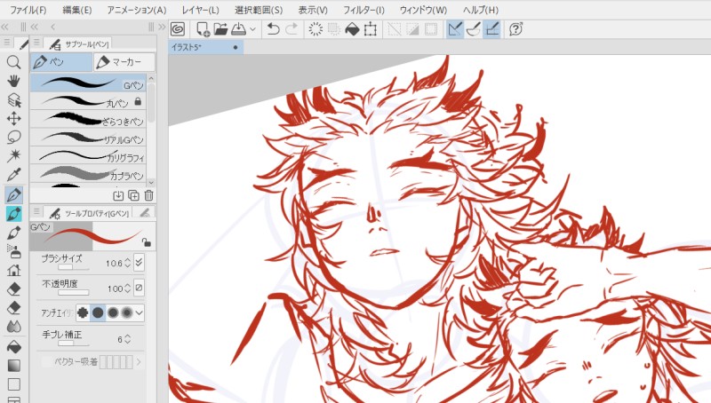This screenshot has width=711, height=403.
Task: Choose the カブラペン sub tool
Action: click(88, 174)
